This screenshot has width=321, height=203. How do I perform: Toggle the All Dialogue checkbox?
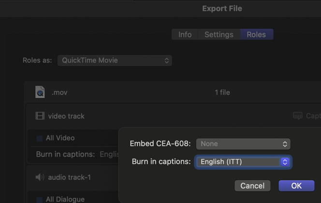click(x=40, y=199)
